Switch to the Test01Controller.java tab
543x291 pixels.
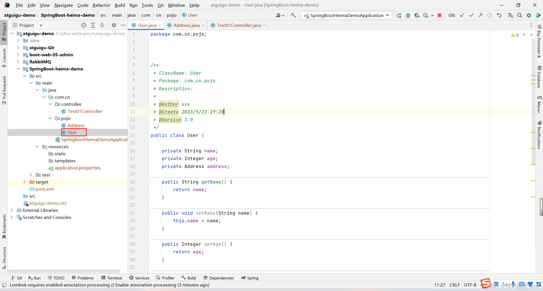coord(239,25)
